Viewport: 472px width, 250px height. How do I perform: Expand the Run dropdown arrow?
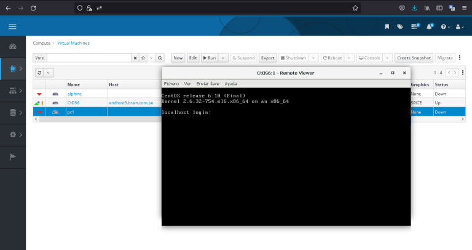(223, 58)
